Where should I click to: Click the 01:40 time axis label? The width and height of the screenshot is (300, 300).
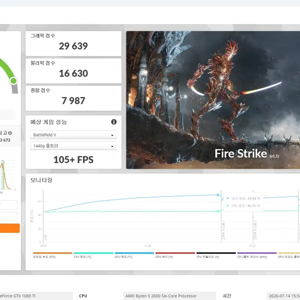coord(148,246)
